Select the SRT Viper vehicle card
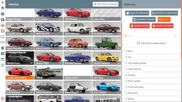Screen dimensions: 182x102 pos(107,73)
